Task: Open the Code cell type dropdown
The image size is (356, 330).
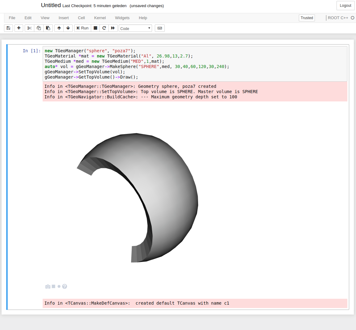Action: pos(135,28)
